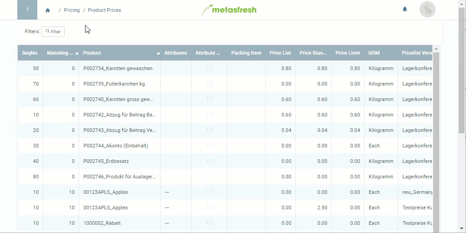
Task: Toggle attribute checkbox for P002746 Produkt row
Action: point(209,176)
